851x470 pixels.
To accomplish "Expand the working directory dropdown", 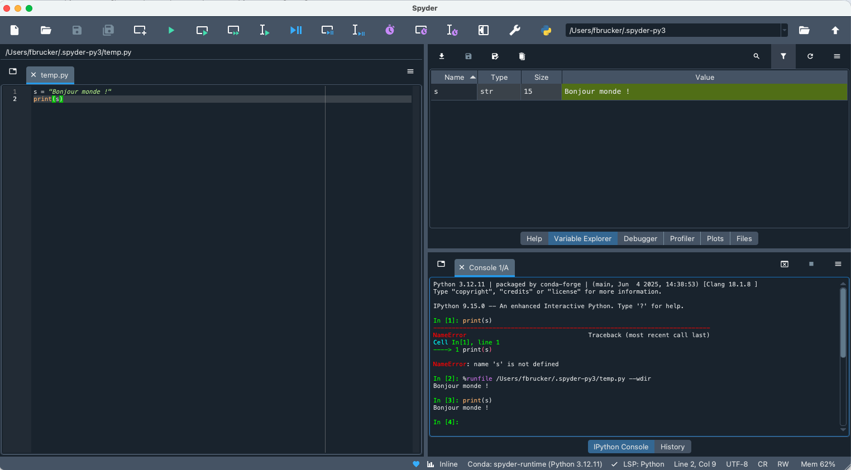I will click(x=784, y=30).
